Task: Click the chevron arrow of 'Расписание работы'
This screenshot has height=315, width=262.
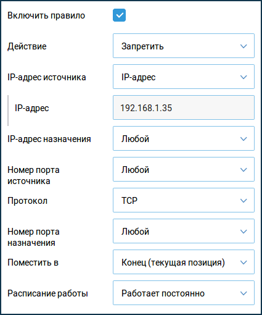Action: [244, 293]
